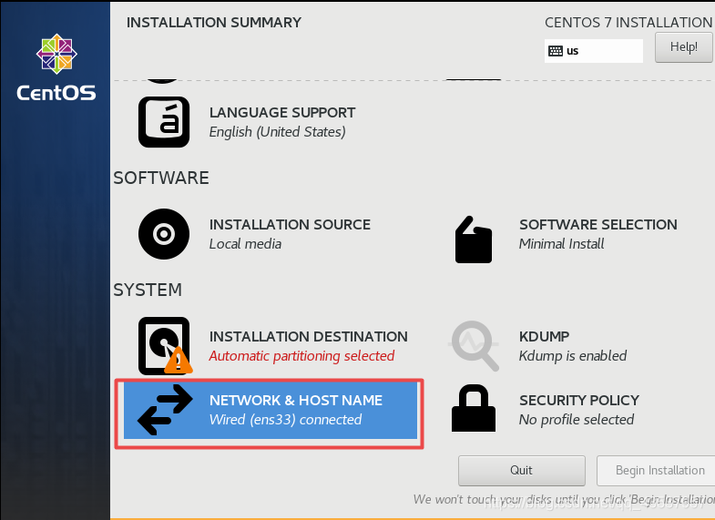The height and width of the screenshot is (520, 715).
Task: Open the INSTALLATION SOURCE title
Action: [290, 224]
